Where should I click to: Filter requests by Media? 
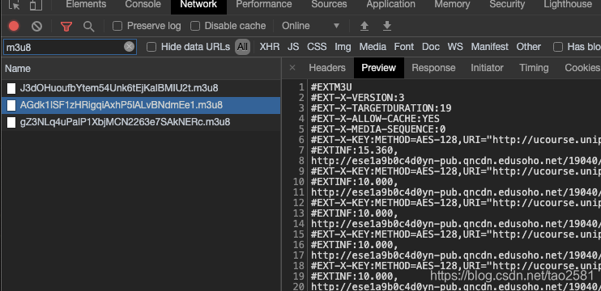click(x=373, y=47)
